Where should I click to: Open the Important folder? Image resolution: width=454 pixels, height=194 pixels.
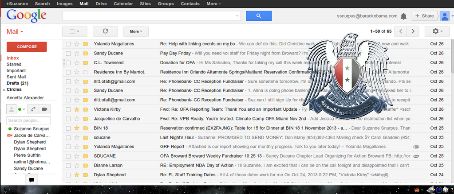click(x=16, y=70)
